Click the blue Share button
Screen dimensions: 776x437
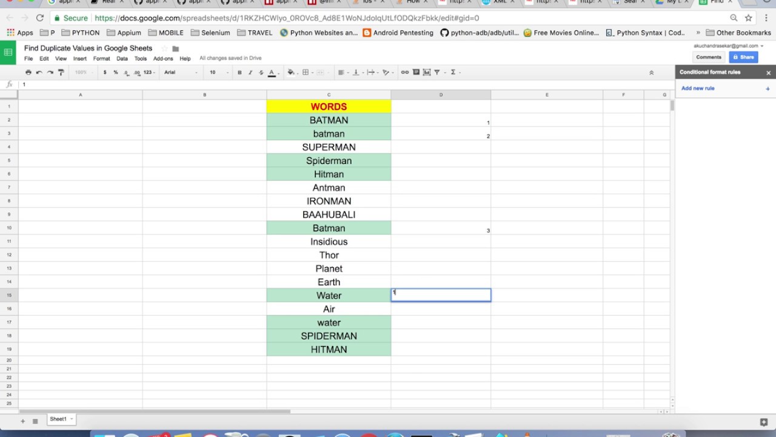743,57
